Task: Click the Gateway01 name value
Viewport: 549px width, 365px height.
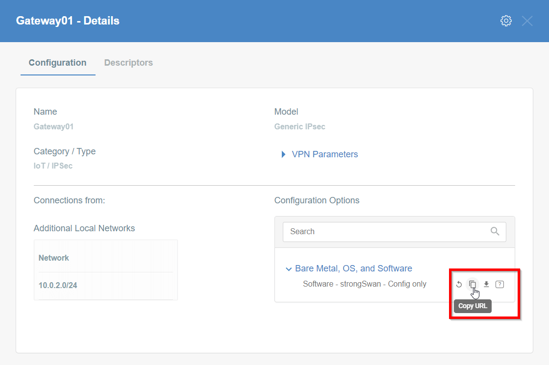Action: 53,127
